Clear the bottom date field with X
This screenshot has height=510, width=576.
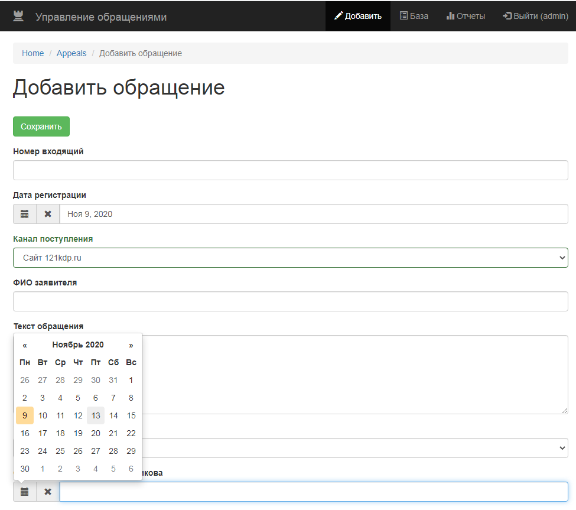48,492
